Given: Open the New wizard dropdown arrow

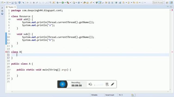Looking at the screenshot, I should click(x=5, y=2).
